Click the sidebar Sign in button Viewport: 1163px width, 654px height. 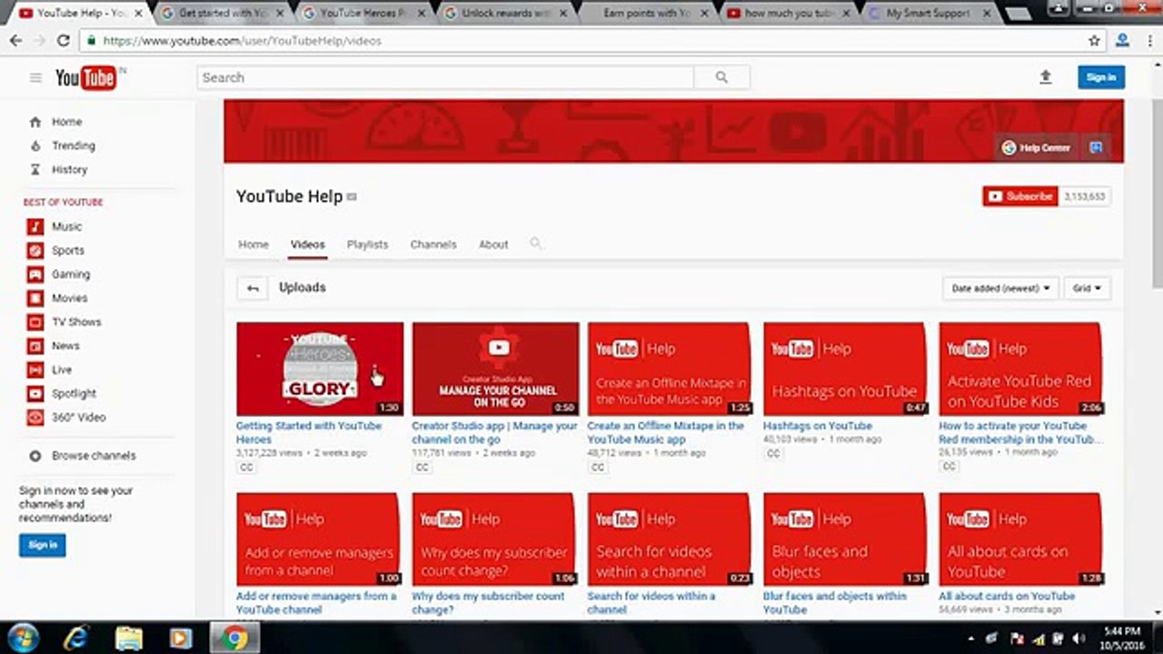point(43,545)
